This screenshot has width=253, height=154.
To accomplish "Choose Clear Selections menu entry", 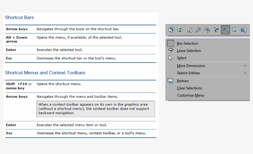I will pos(189,88).
